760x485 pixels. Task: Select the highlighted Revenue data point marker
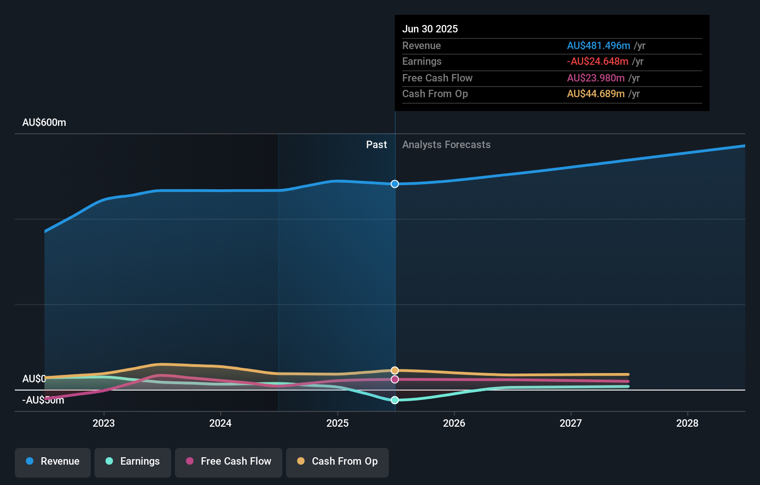pyautogui.click(x=394, y=184)
